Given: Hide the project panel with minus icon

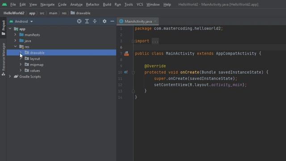Looking at the screenshot, I should 112,21.
